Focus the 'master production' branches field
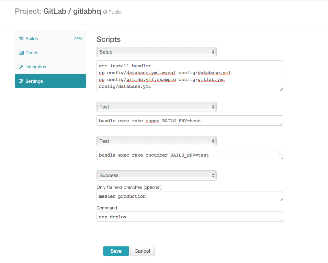This screenshot has width=328, height=263. tap(190, 196)
